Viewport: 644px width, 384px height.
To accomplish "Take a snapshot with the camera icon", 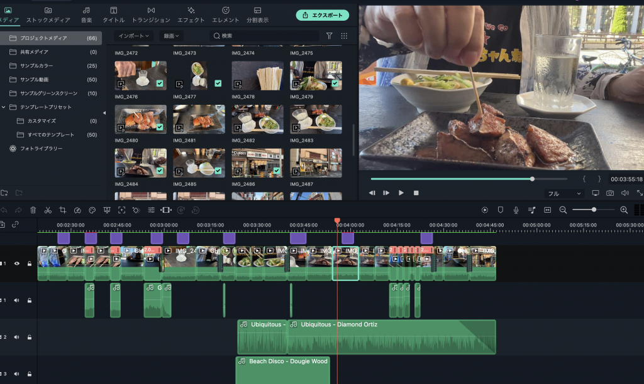I will [610, 193].
